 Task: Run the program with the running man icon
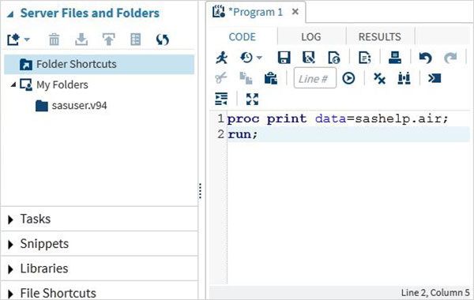pyautogui.click(x=222, y=58)
